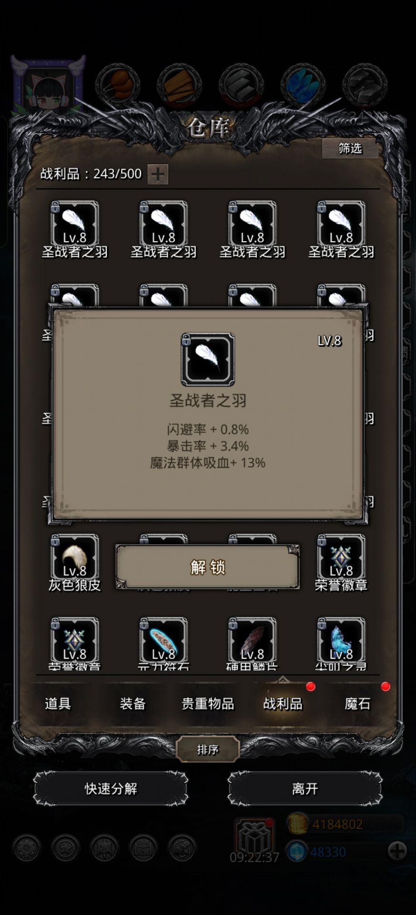The image size is (416, 915).
Task: Tap the 解锁 unlock button
Action: click(x=208, y=567)
